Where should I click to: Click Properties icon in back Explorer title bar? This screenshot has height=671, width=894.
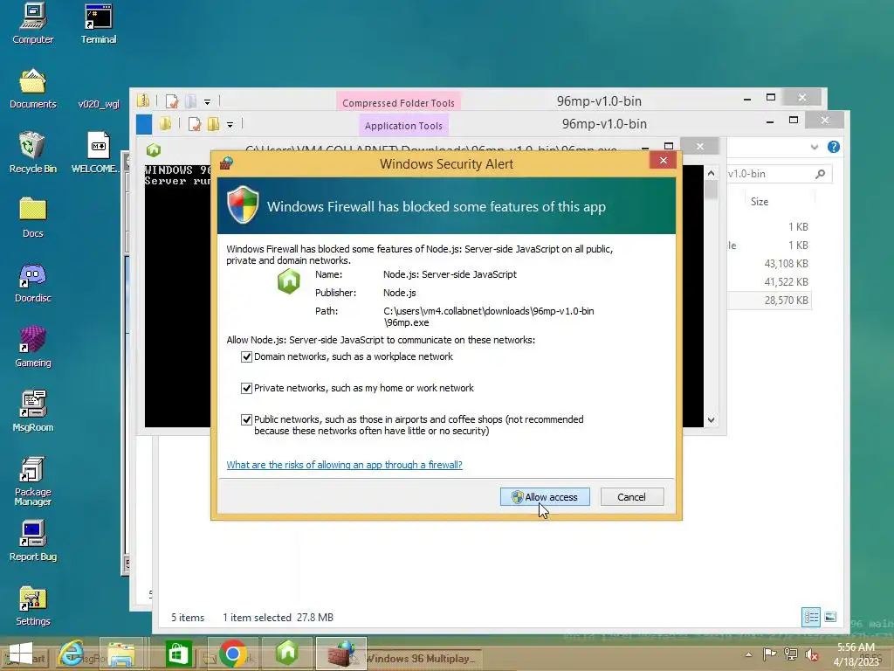[172, 101]
